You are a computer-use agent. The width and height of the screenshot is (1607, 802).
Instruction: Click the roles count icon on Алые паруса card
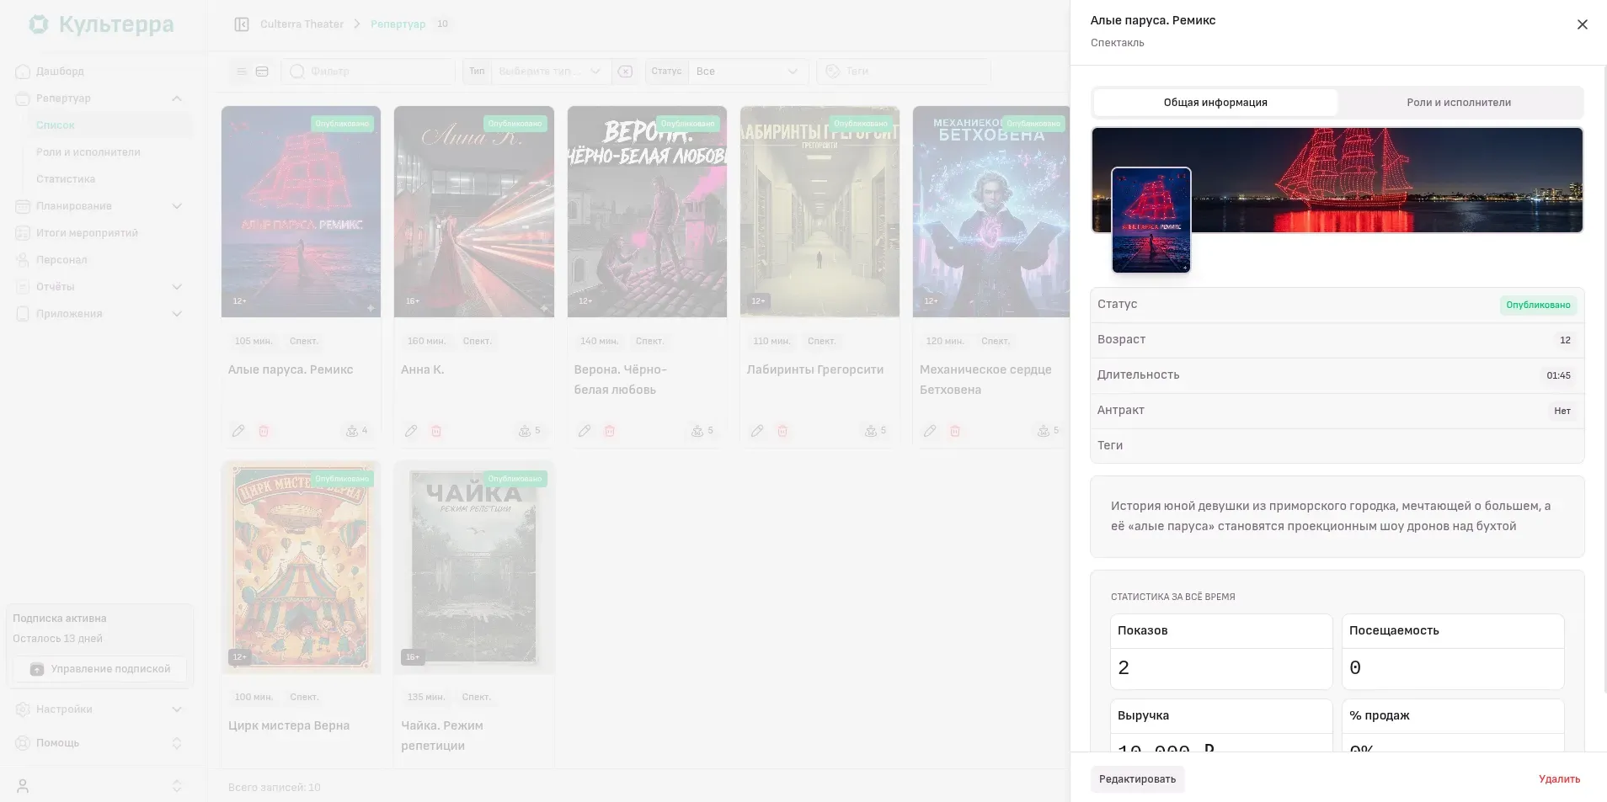point(352,431)
